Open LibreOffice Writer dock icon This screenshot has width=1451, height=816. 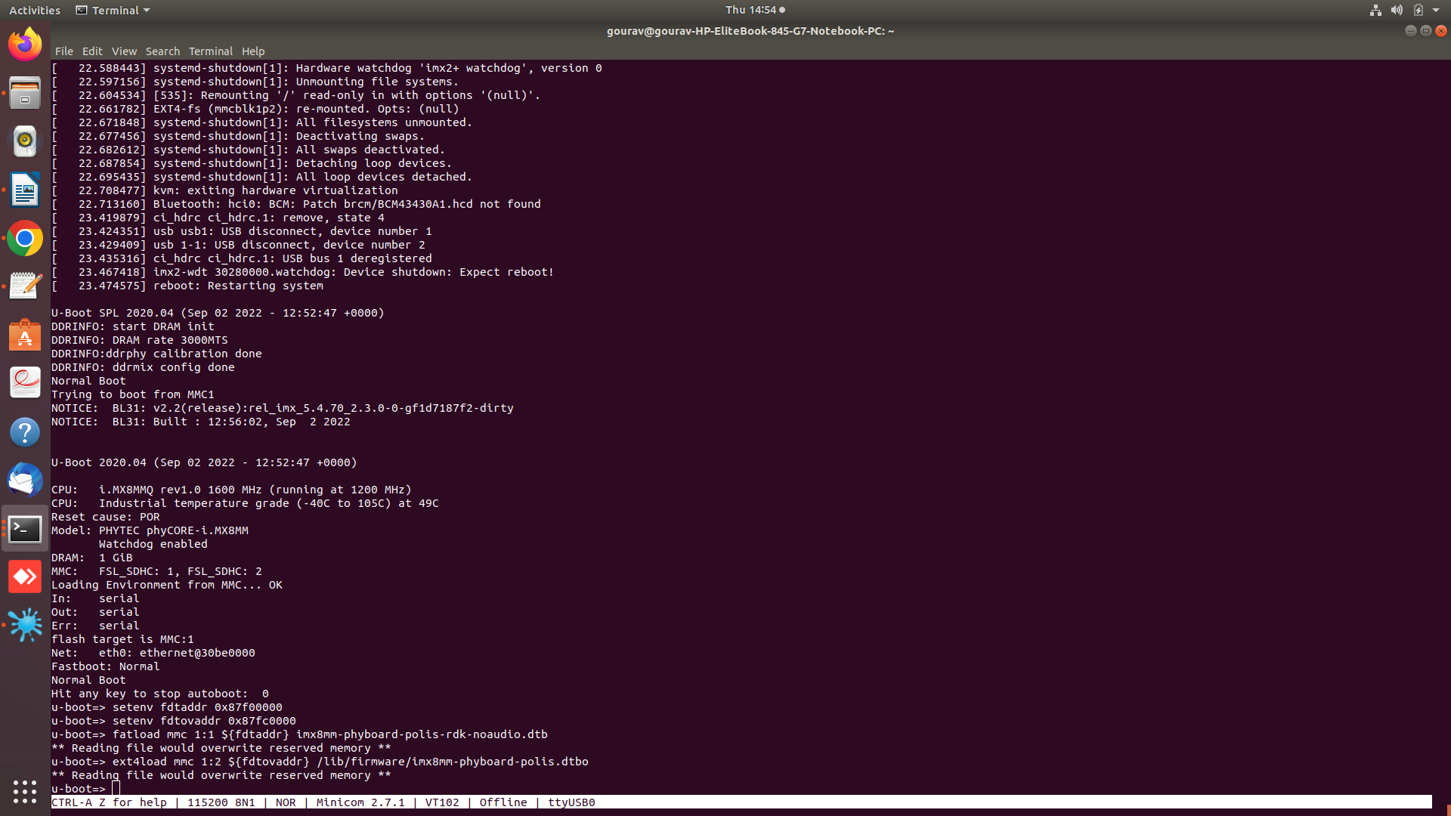[25, 190]
